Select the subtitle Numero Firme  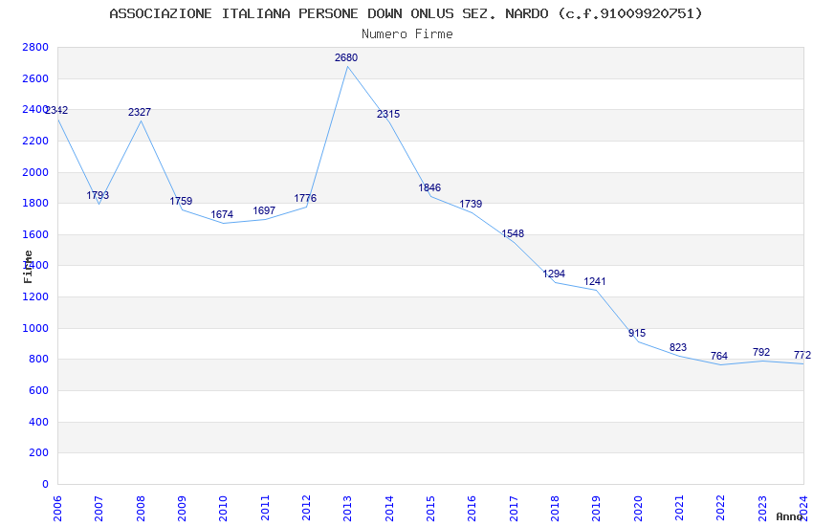[x=407, y=33]
